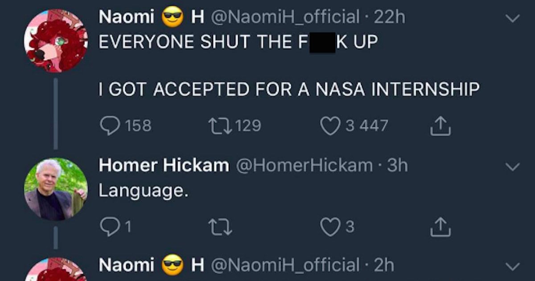Like Homer Hickam's tweet with 3 likes
The height and width of the screenshot is (281, 535).
pyautogui.click(x=338, y=227)
